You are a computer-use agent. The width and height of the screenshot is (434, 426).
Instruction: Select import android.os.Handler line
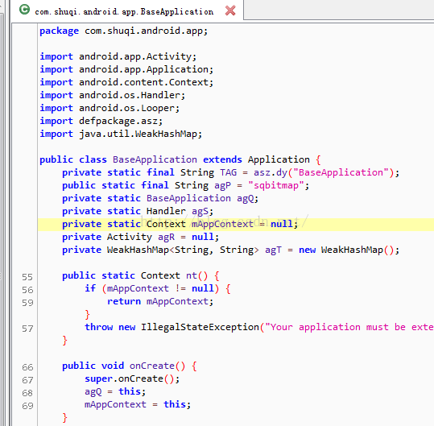pyautogui.click(x=113, y=95)
